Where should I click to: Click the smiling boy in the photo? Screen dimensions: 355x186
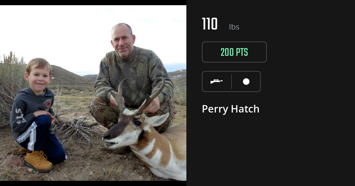37,115
